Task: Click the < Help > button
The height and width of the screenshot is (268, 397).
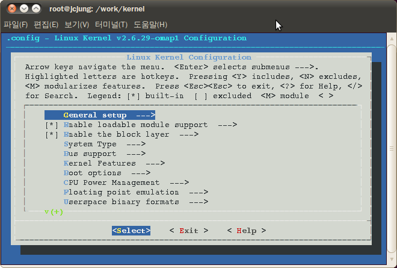Action: click(247, 231)
